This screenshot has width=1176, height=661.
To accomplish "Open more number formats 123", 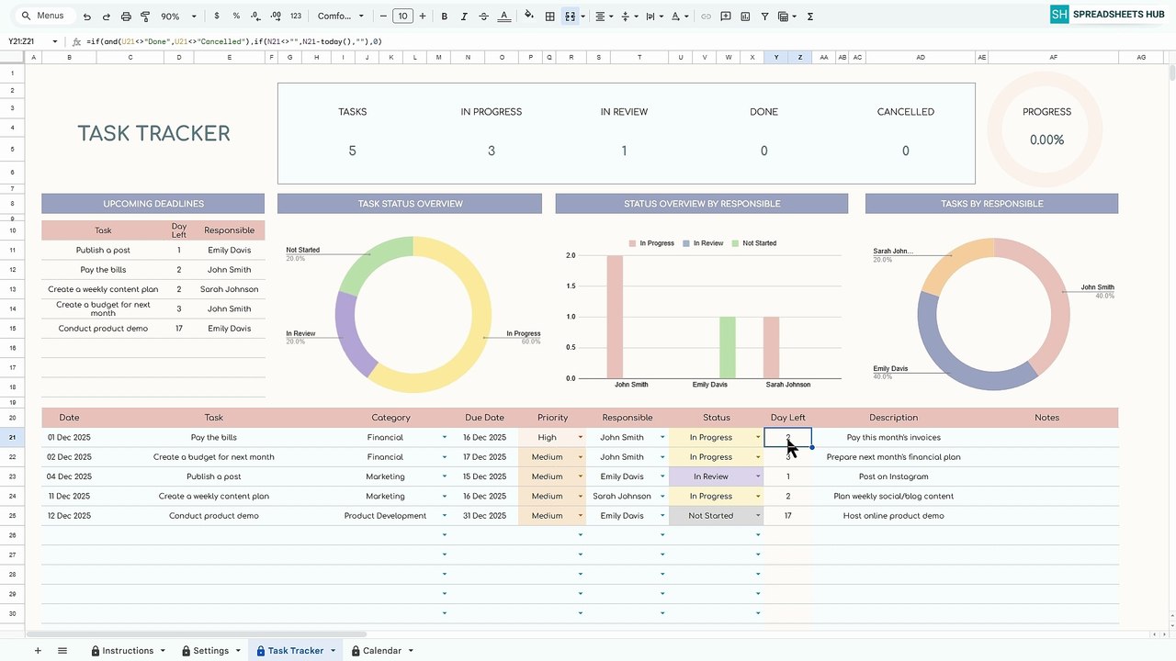I will (x=295, y=17).
